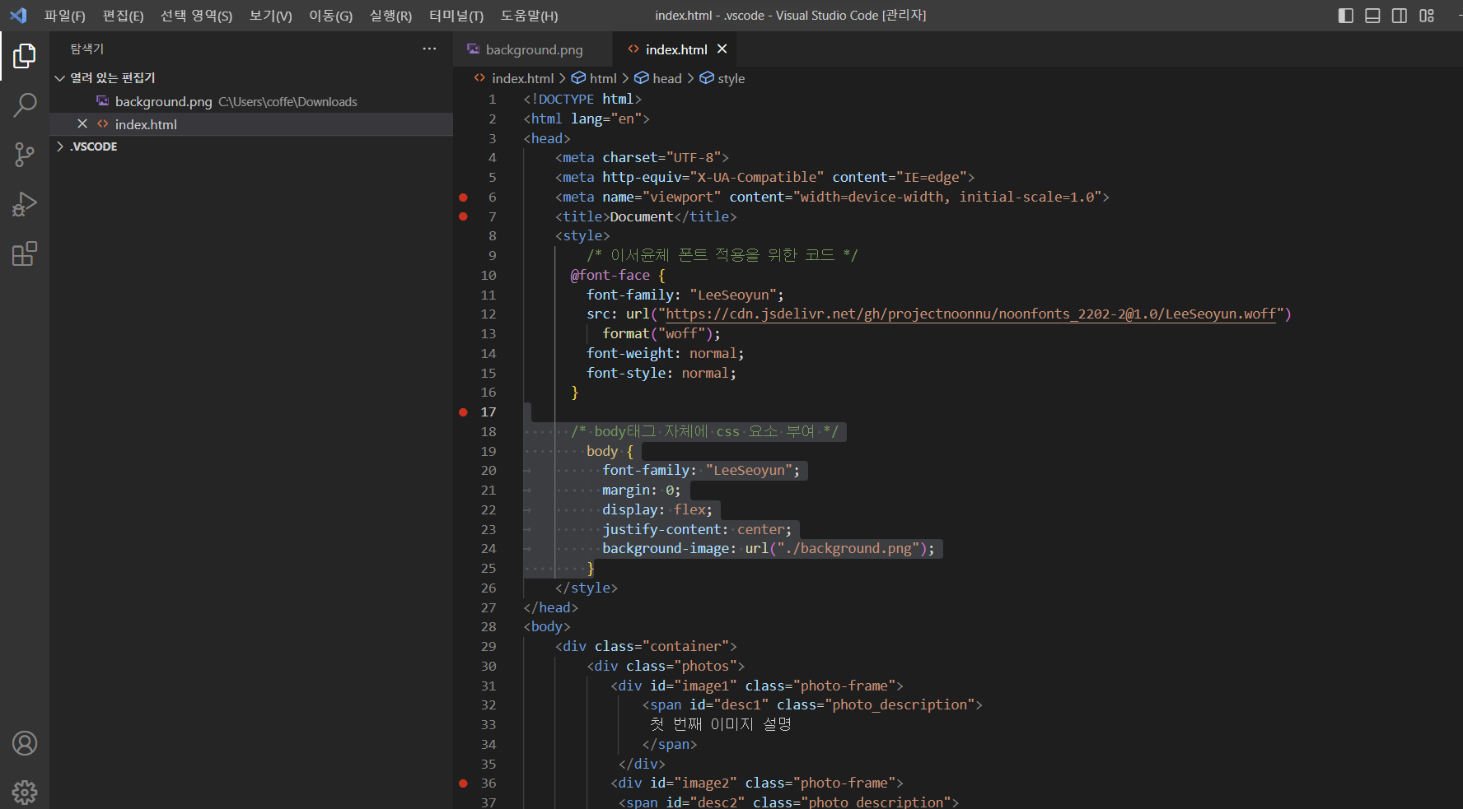1463x809 pixels.
Task: Place cursor on @font-face line
Action: point(618,275)
